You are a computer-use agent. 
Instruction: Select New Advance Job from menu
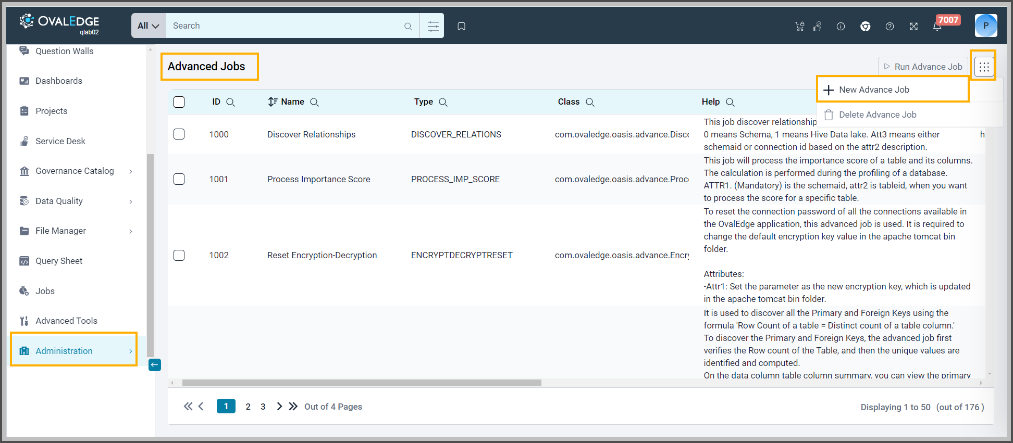(873, 90)
